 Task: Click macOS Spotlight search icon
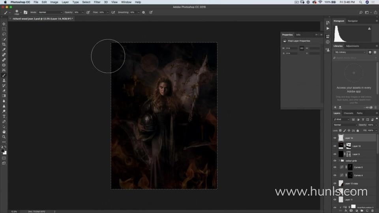pyautogui.click(x=360, y=2)
